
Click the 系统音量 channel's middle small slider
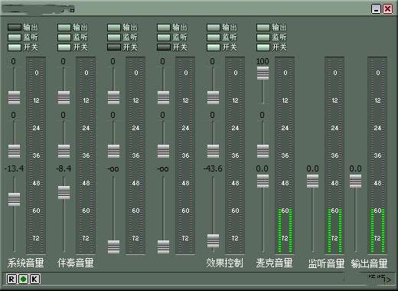click(14, 152)
